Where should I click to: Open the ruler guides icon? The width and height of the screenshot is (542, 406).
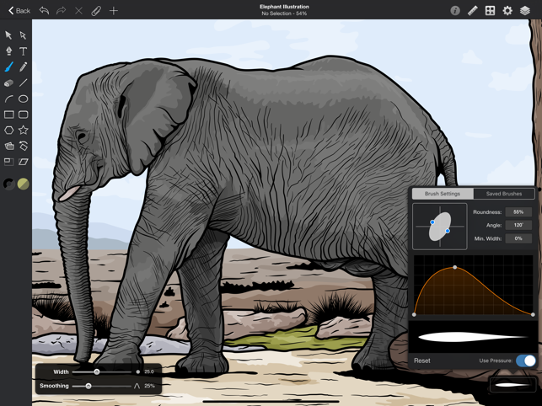coord(472,11)
